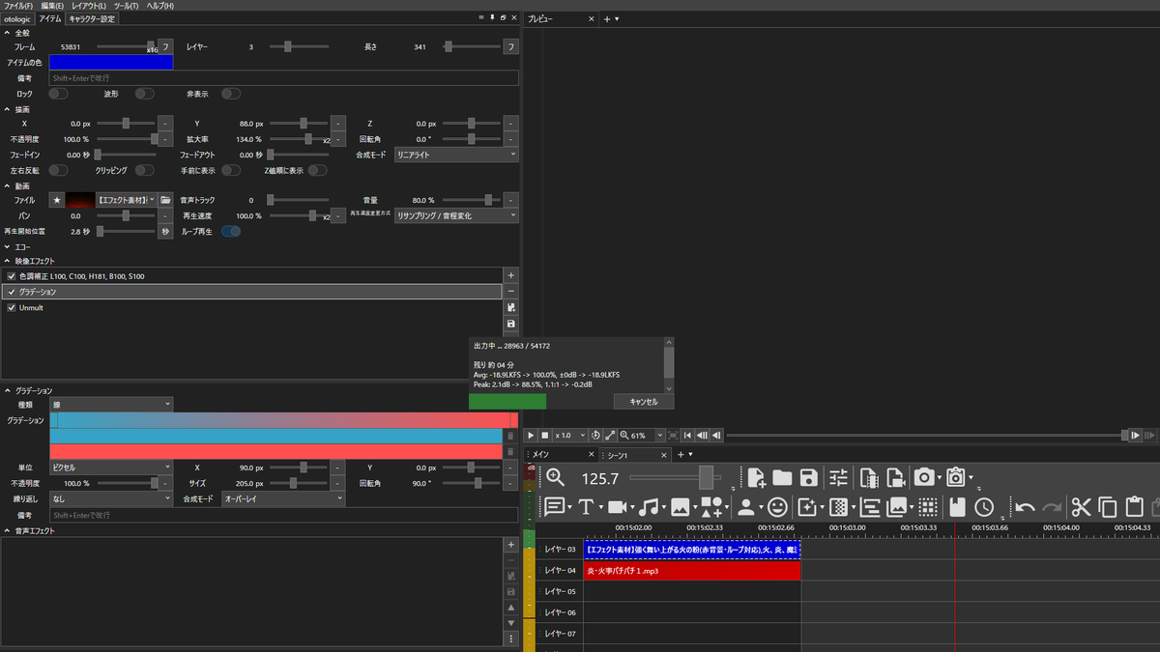This screenshot has height=652, width=1160.
Task: Click the play button under preview
Action: click(x=531, y=435)
